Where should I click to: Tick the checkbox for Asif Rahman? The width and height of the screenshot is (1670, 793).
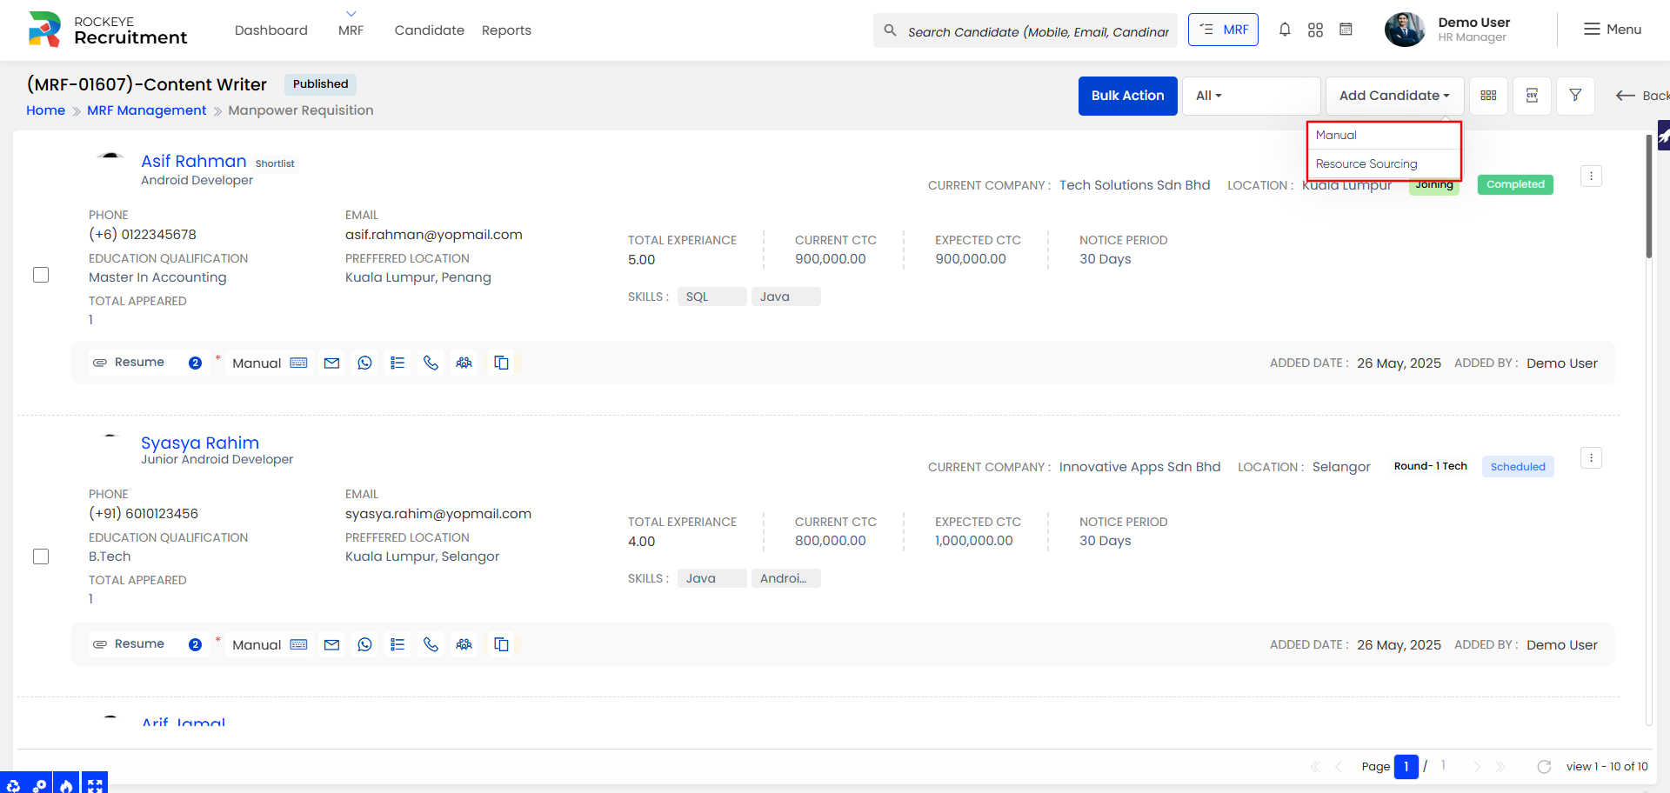41,275
